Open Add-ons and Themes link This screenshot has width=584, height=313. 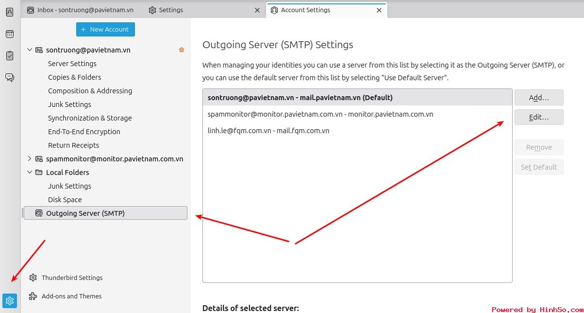point(72,296)
